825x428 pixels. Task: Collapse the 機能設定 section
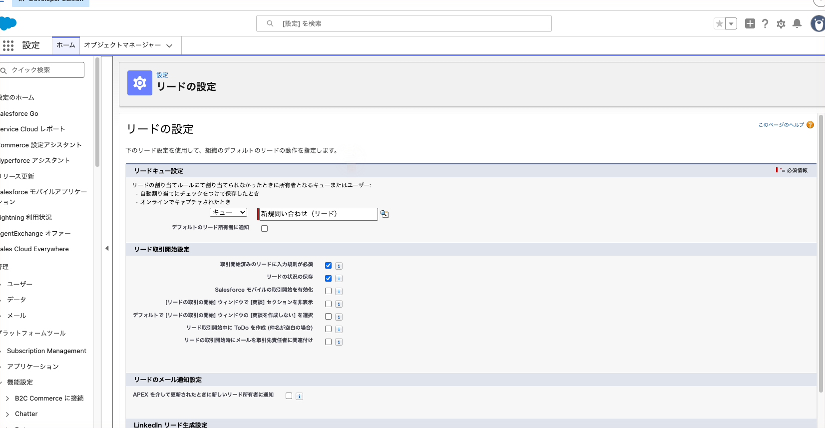tap(1, 383)
